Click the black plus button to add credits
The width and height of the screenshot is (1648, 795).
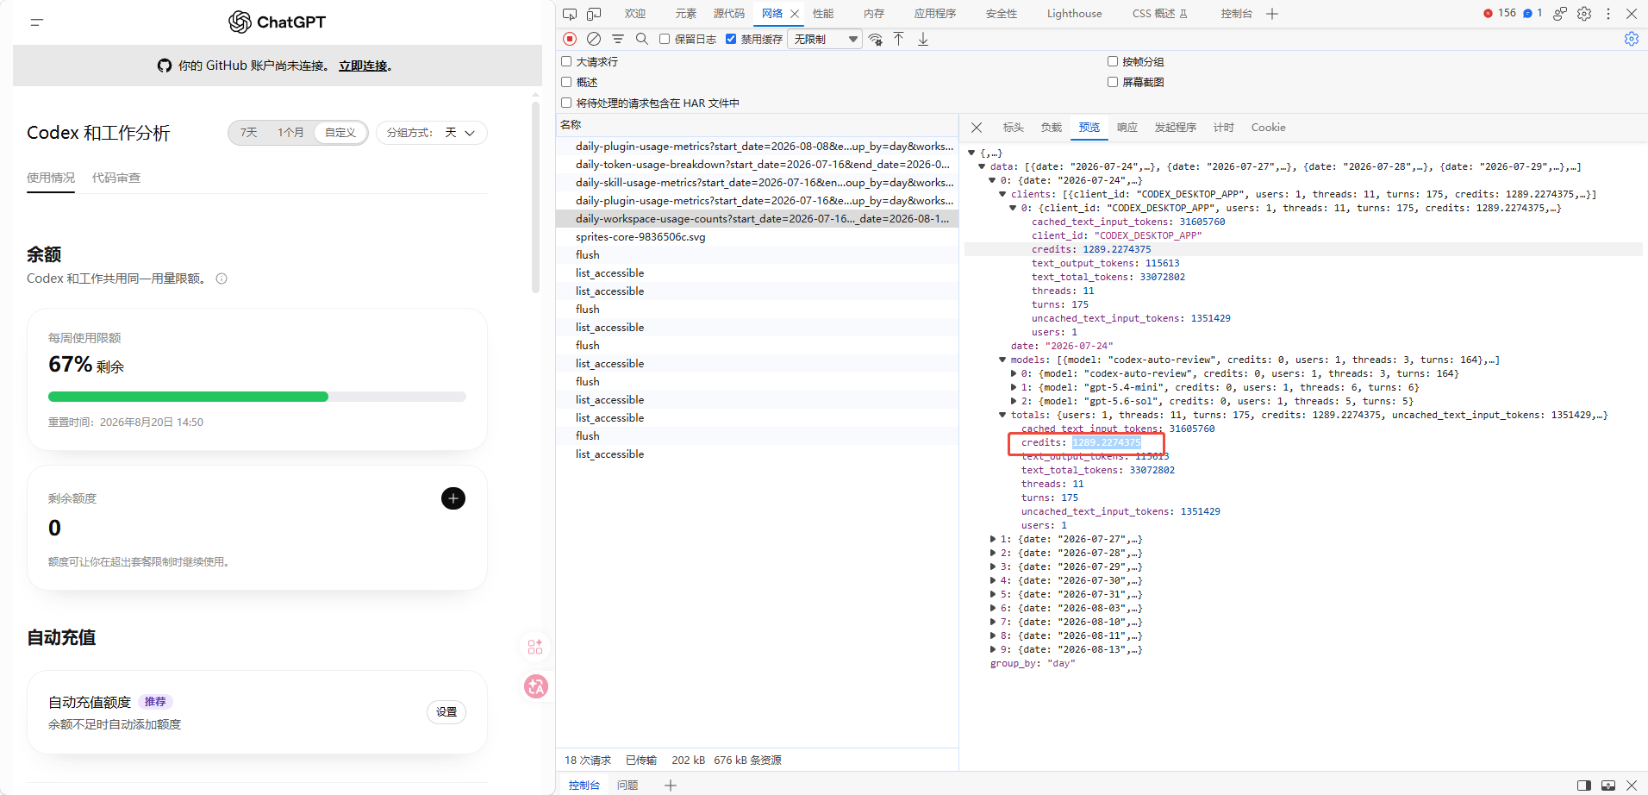[453, 498]
